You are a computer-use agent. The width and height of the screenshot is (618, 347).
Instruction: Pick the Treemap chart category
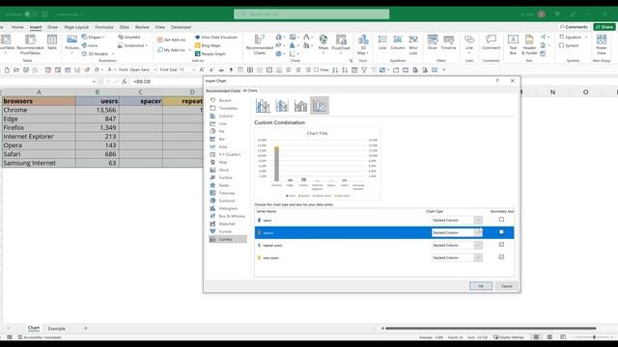pos(228,193)
